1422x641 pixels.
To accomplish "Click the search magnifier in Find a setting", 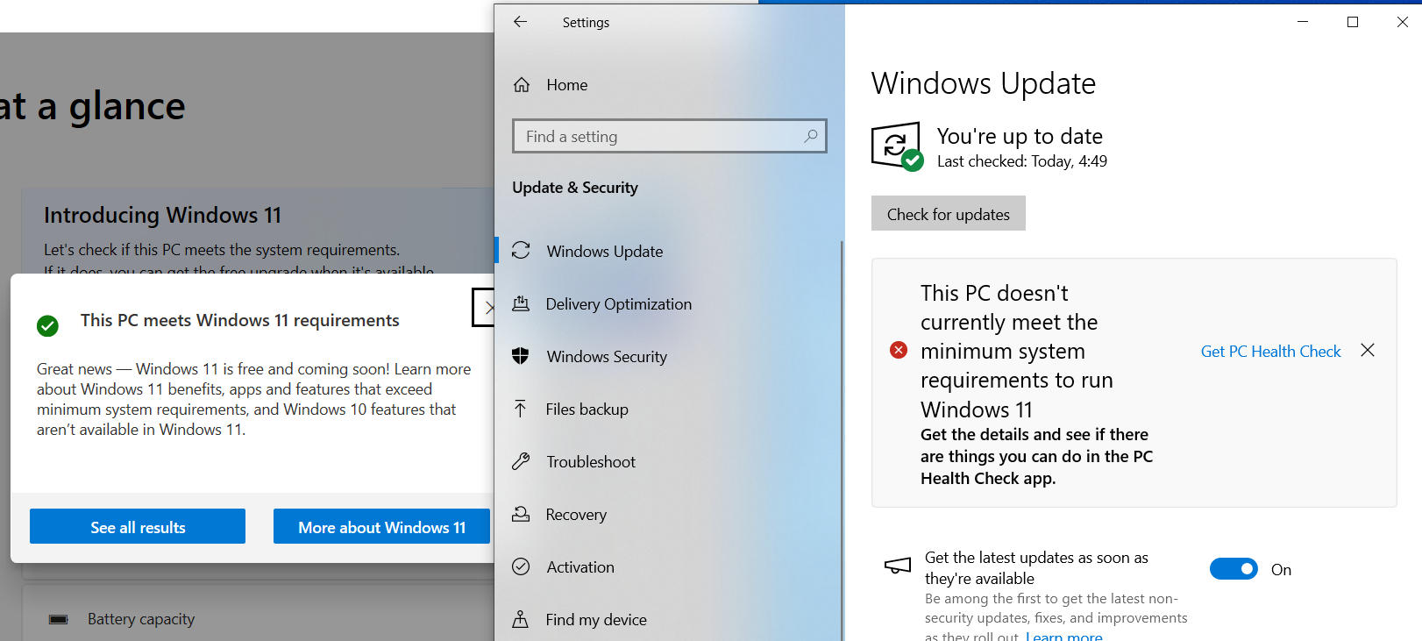I will point(811,136).
